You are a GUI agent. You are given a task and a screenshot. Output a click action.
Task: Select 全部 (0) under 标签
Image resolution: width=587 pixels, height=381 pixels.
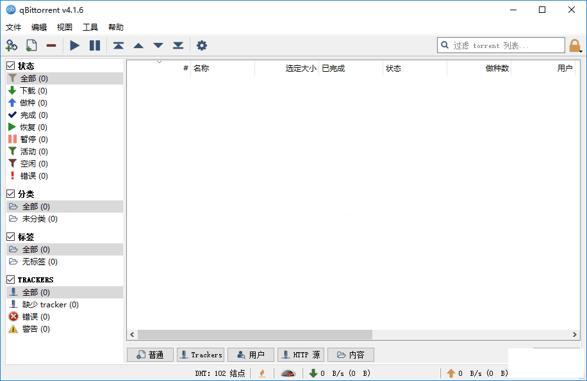point(64,249)
